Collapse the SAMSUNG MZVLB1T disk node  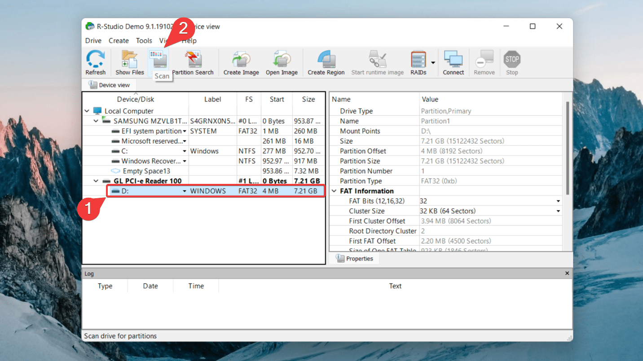click(96, 121)
